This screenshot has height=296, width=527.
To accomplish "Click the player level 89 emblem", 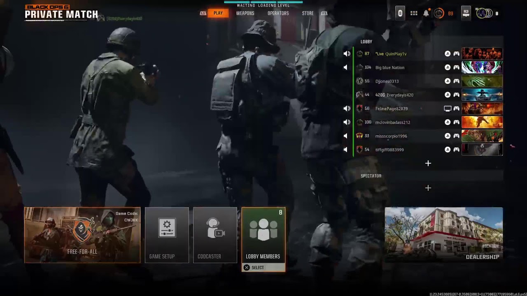I will (439, 14).
